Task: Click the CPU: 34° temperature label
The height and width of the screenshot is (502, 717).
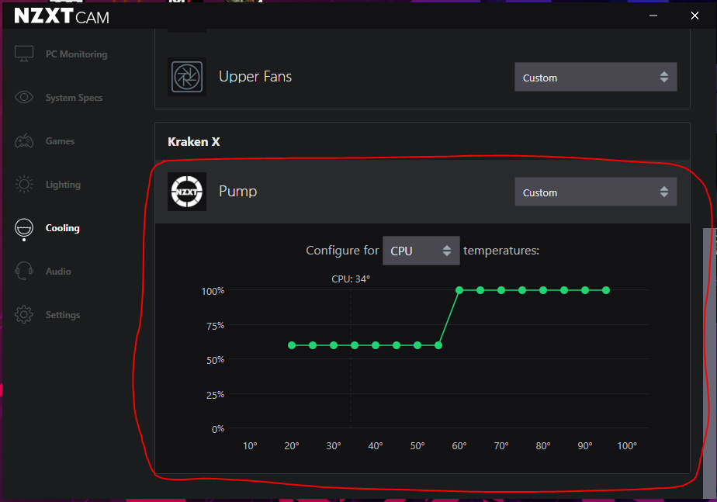Action: [351, 279]
